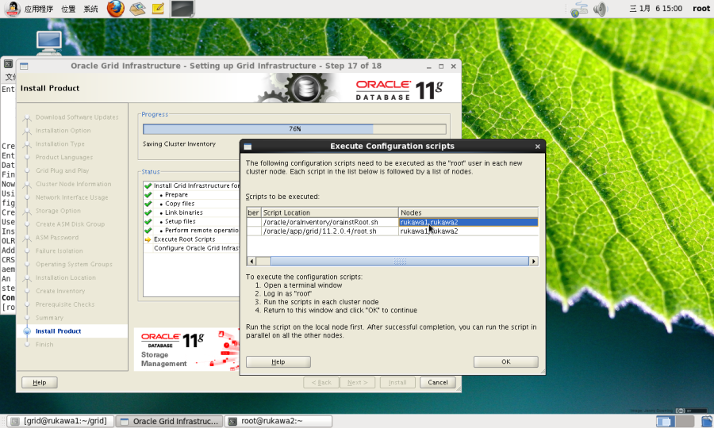This screenshot has height=428, width=714.
Task: Click Storage Option step in sidebar
Action: (58, 211)
